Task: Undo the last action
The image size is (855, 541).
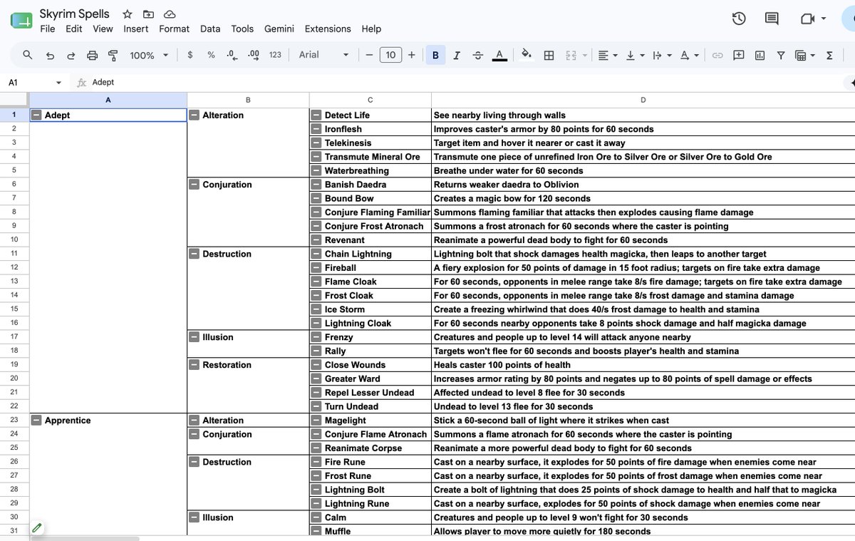Action: pos(50,55)
